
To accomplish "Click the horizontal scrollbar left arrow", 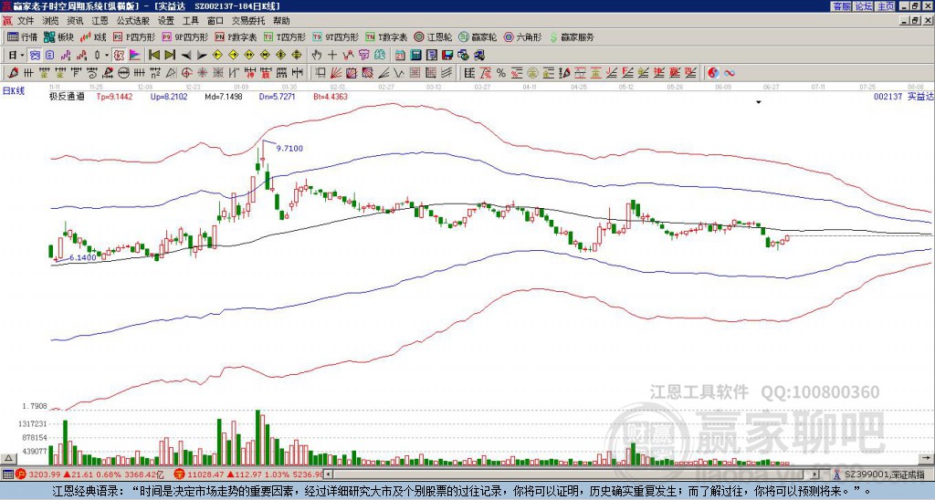I will click(x=328, y=474).
